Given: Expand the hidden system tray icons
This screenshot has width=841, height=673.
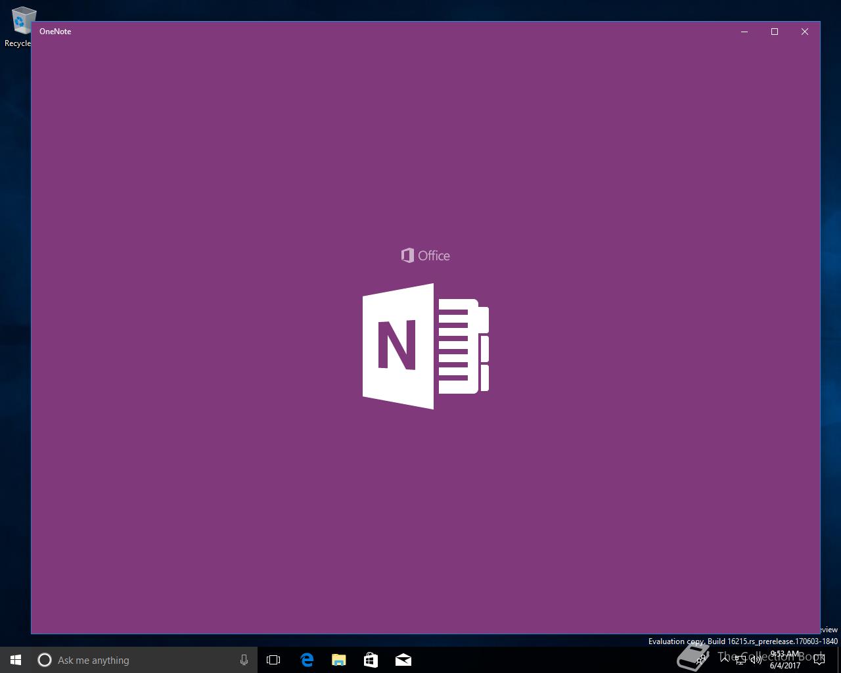Looking at the screenshot, I should point(724,660).
